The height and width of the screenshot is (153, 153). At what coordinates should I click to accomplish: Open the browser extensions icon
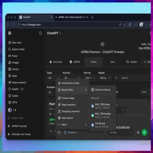(x=130, y=24)
